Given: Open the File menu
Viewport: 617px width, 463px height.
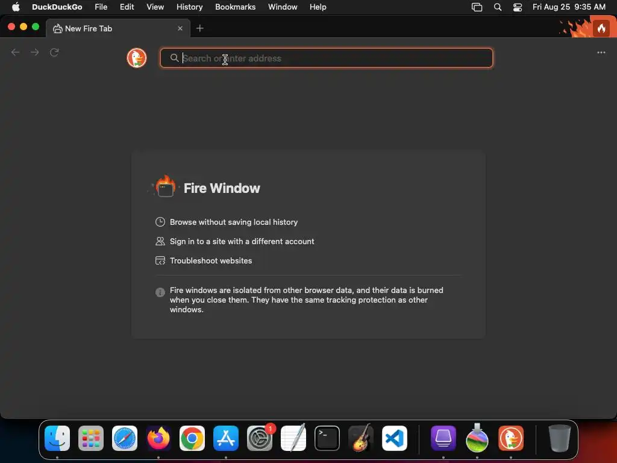Looking at the screenshot, I should (101, 7).
